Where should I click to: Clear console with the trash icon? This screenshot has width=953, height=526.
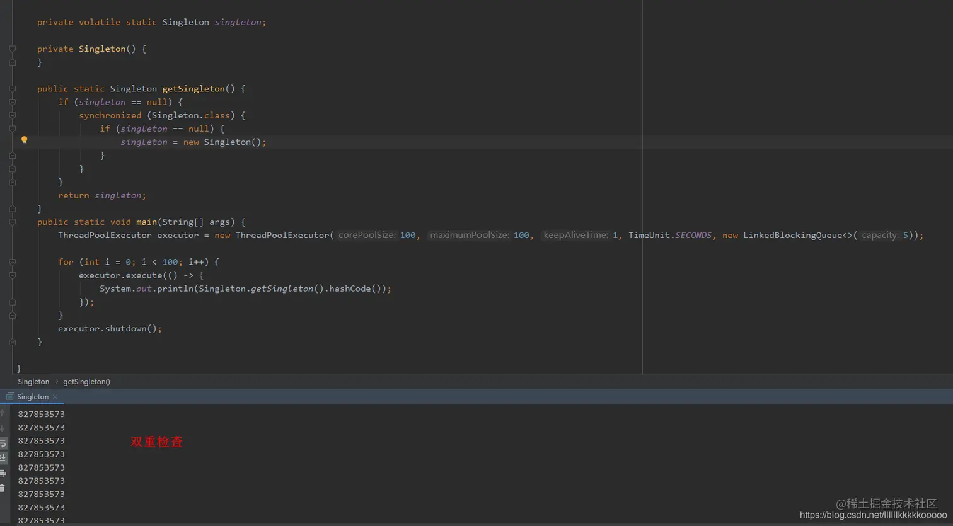pyautogui.click(x=3, y=488)
